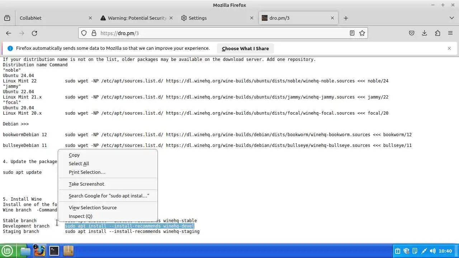Expand the list all tabs dropdown
This screenshot has height=258, width=459.
click(x=451, y=18)
